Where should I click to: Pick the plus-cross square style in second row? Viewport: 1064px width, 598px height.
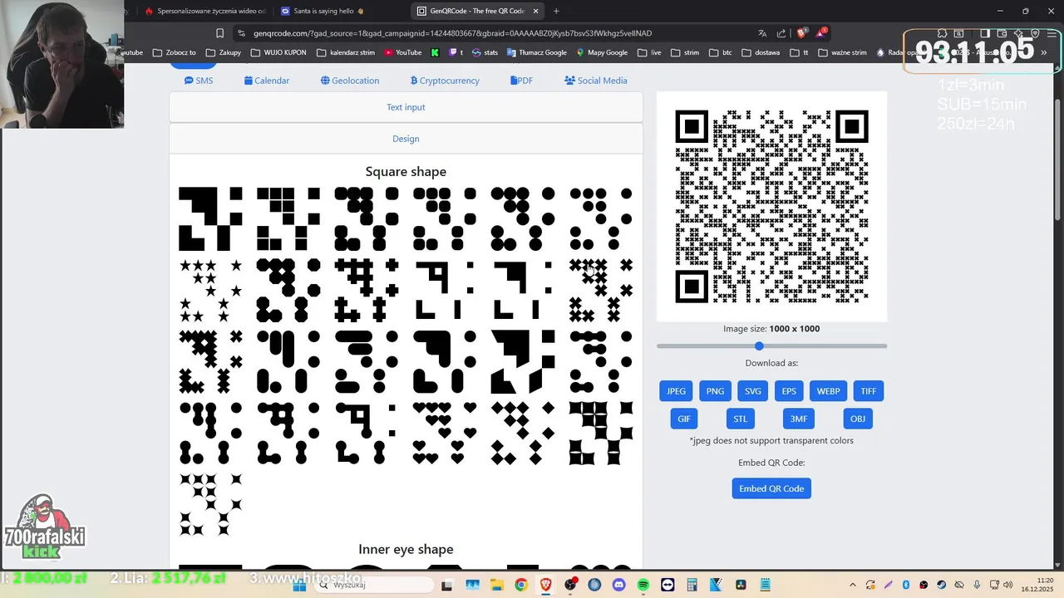(x=367, y=290)
